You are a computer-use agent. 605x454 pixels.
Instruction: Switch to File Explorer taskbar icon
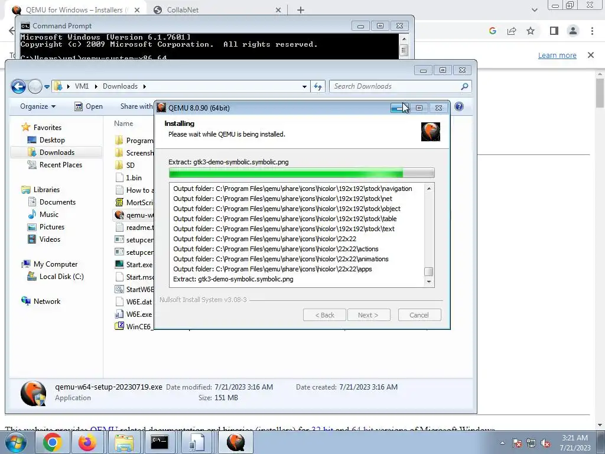[123, 442]
